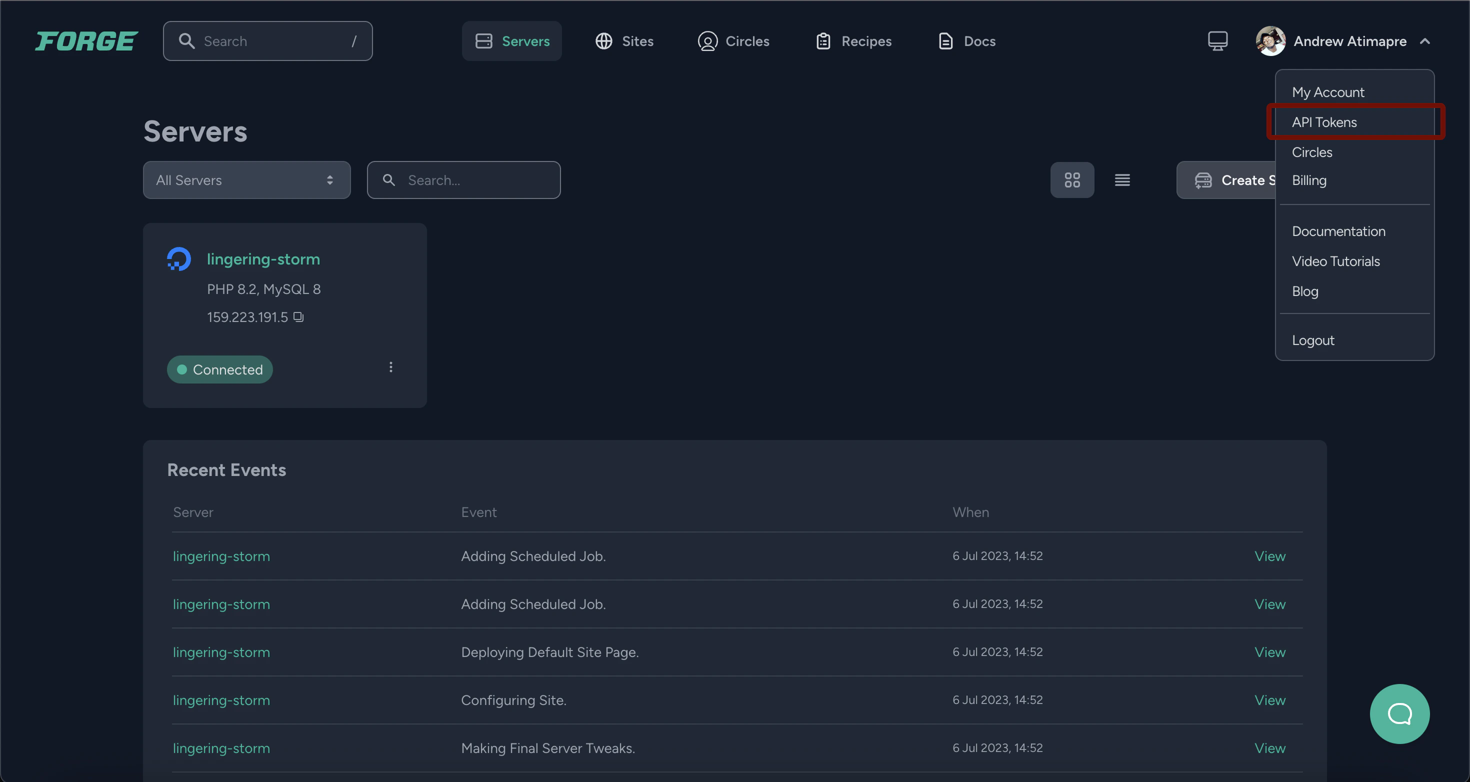Viewport: 1470px width, 782px height.
Task: Click the Connected status badge
Action: tap(219, 369)
